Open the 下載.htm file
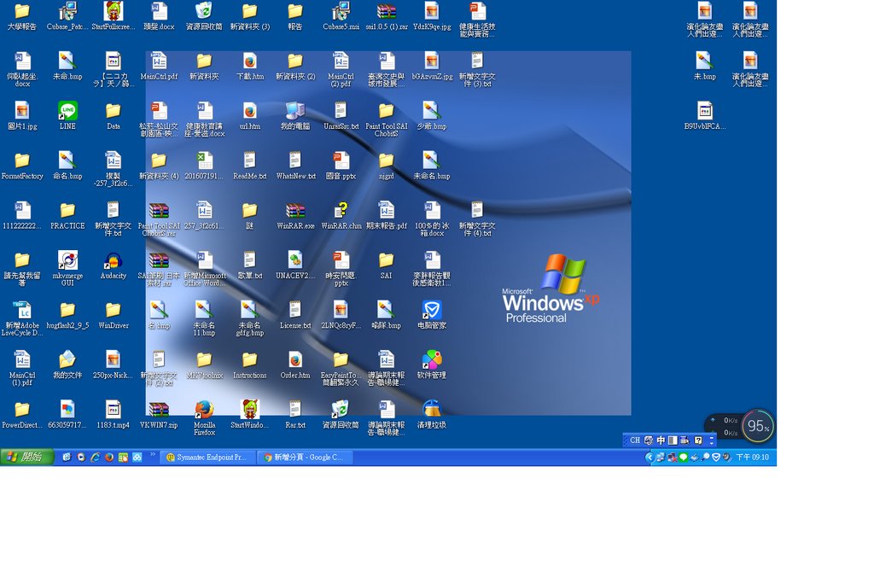Viewport: 874px width, 583px height. tap(250, 66)
